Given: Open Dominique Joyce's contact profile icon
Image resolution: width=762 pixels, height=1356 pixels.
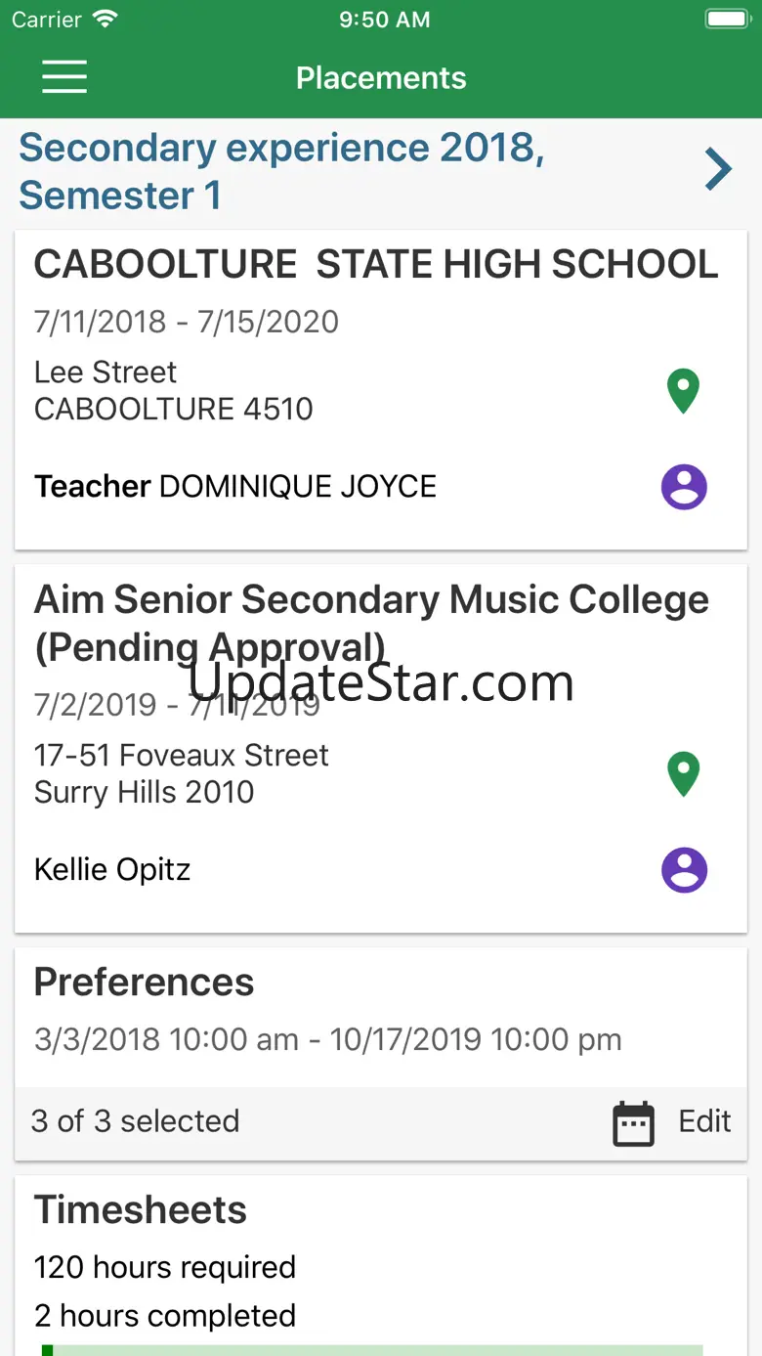Looking at the screenshot, I should tap(684, 487).
